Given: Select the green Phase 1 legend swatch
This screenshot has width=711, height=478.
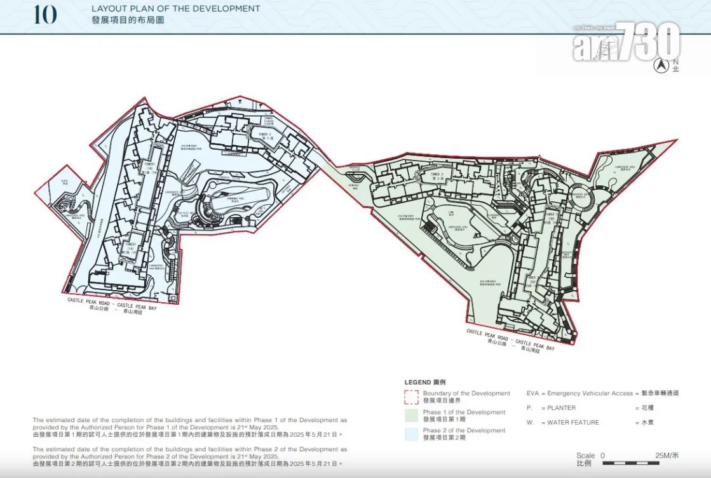Looking at the screenshot, I should point(411,416).
